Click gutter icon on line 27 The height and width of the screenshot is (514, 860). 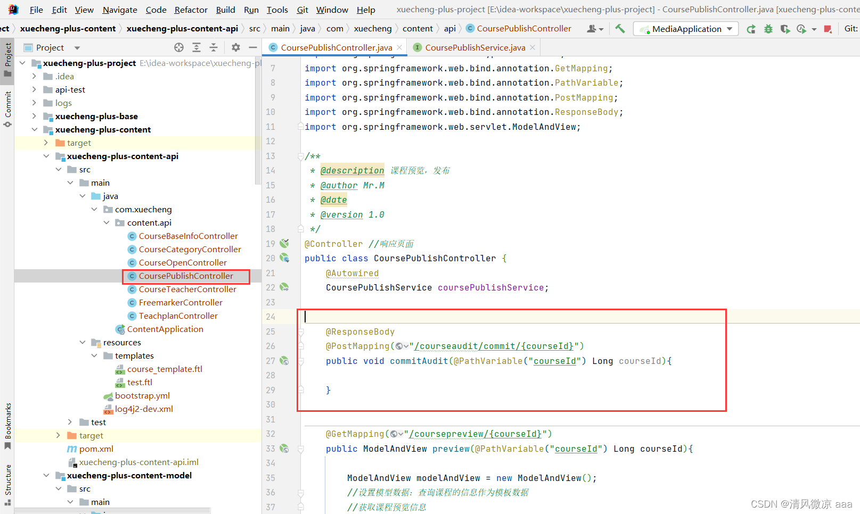284,361
